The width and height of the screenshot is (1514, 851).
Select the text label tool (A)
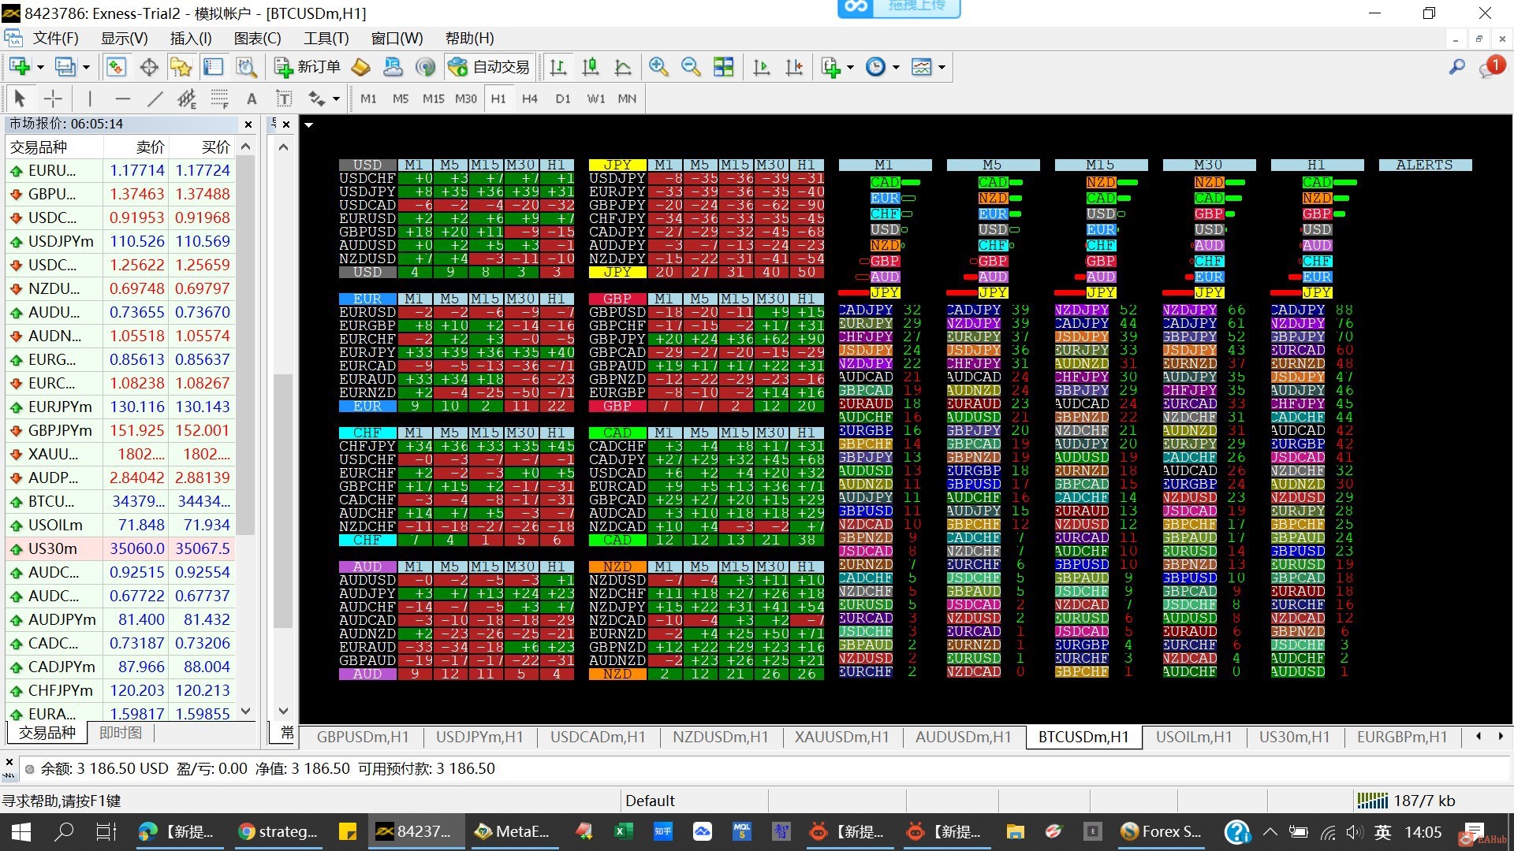coord(252,98)
